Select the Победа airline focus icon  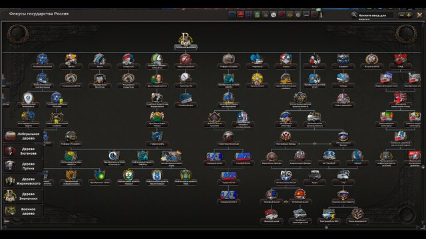pyautogui.click(x=343, y=78)
